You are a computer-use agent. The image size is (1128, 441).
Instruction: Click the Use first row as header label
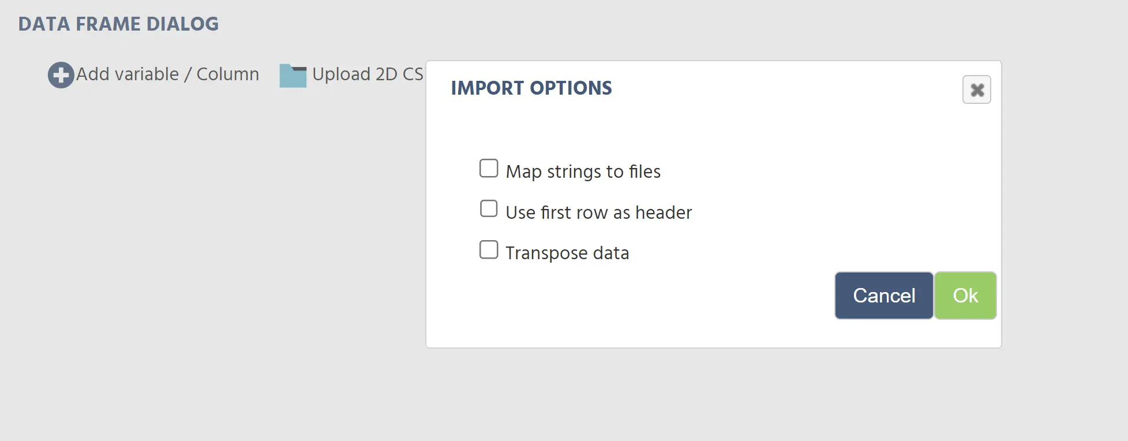(598, 212)
